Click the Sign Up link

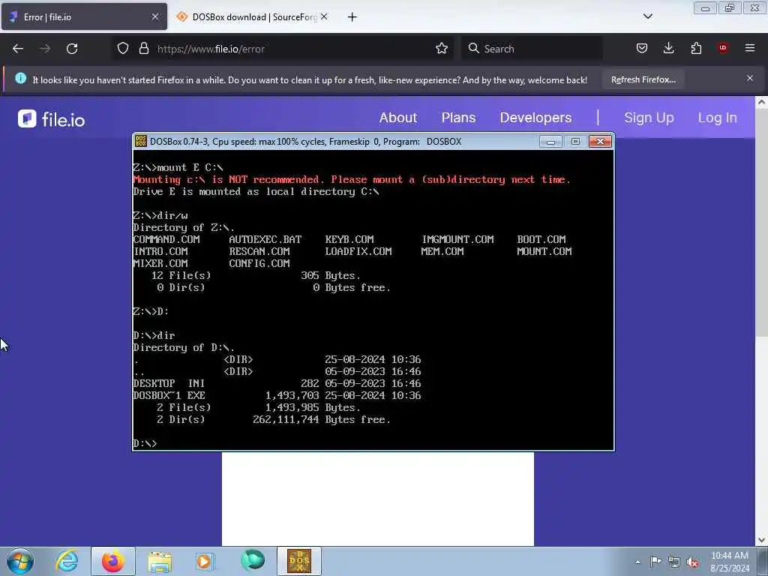[649, 118]
